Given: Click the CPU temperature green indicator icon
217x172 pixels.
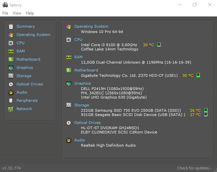Looking at the screenshot, I should (x=159, y=44).
